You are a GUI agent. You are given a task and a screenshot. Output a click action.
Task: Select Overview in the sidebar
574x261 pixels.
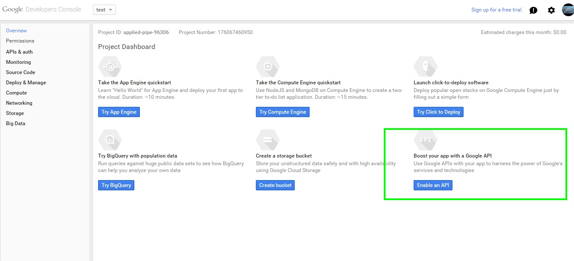tap(16, 31)
